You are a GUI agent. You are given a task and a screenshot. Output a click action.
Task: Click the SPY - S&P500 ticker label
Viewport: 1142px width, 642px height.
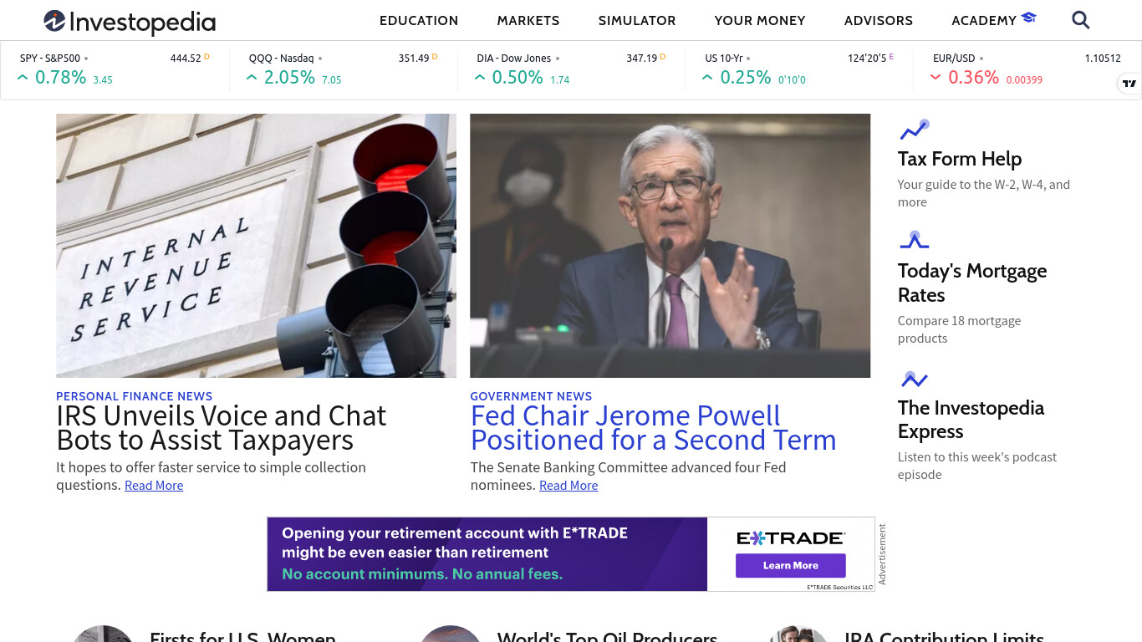click(50, 59)
